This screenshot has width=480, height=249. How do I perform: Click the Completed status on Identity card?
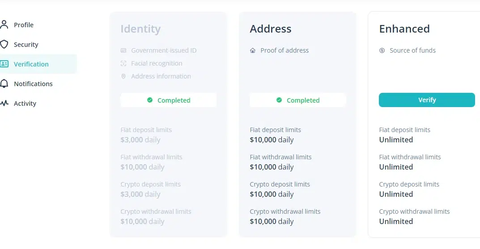pos(168,100)
